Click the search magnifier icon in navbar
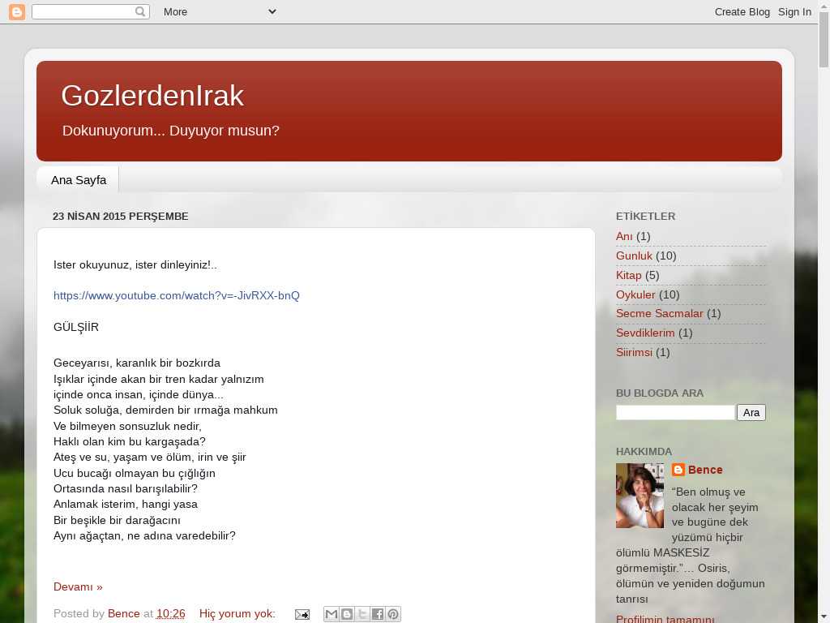 coord(140,11)
